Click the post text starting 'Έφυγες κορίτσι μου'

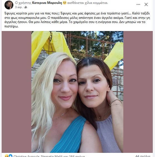coord(77,20)
